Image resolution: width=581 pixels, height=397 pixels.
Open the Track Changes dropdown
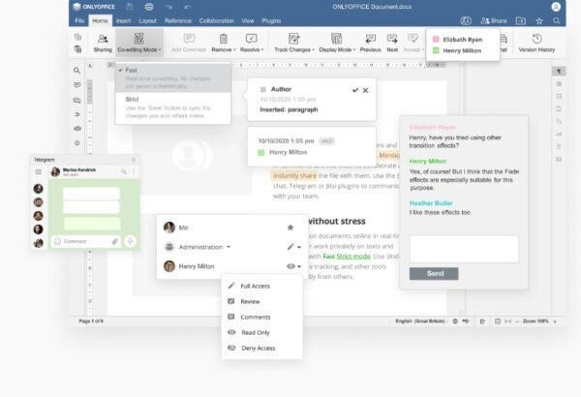tap(294, 43)
